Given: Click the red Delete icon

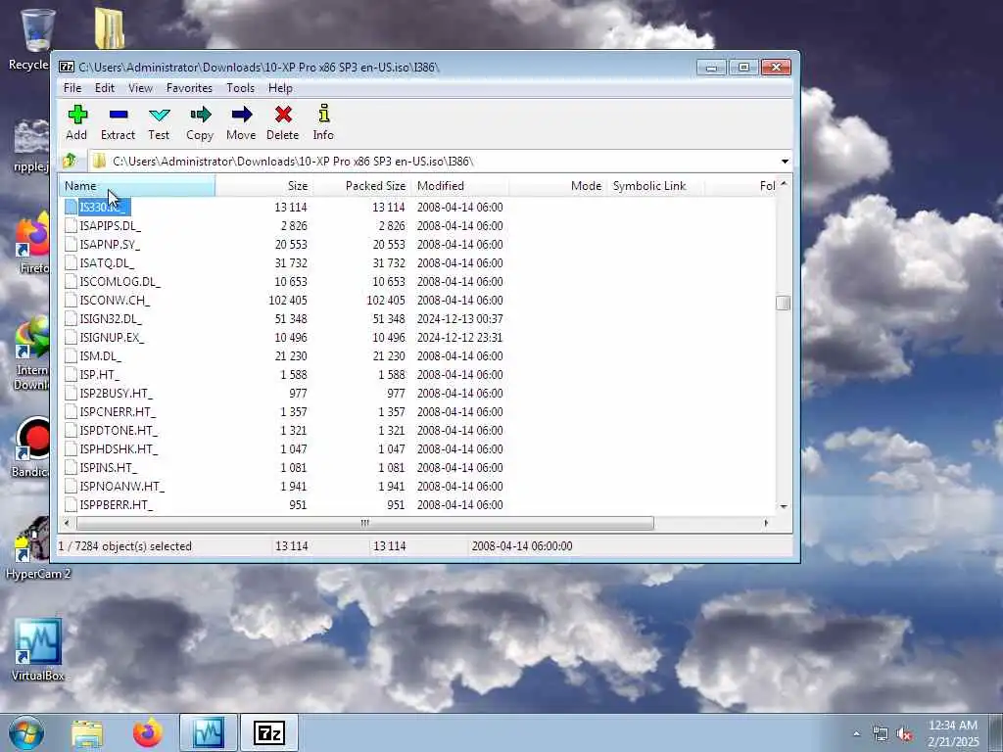Looking at the screenshot, I should 283,115.
